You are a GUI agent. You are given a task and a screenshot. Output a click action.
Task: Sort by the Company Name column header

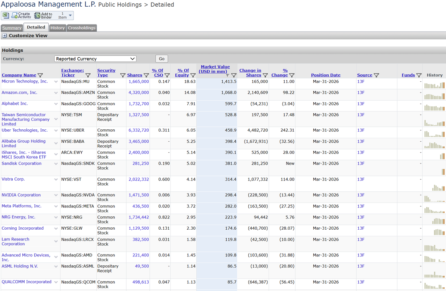[19, 75]
